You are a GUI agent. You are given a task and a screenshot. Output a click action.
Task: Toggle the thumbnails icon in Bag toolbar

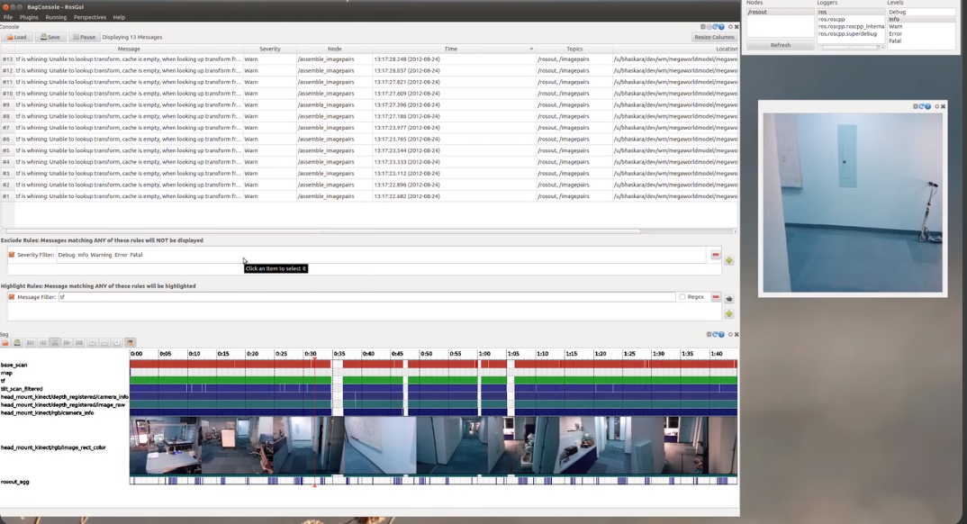pos(131,343)
